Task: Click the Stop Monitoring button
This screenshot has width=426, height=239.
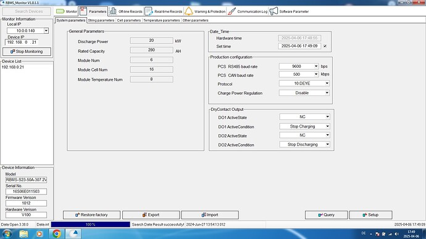Action: pyautogui.click(x=27, y=52)
